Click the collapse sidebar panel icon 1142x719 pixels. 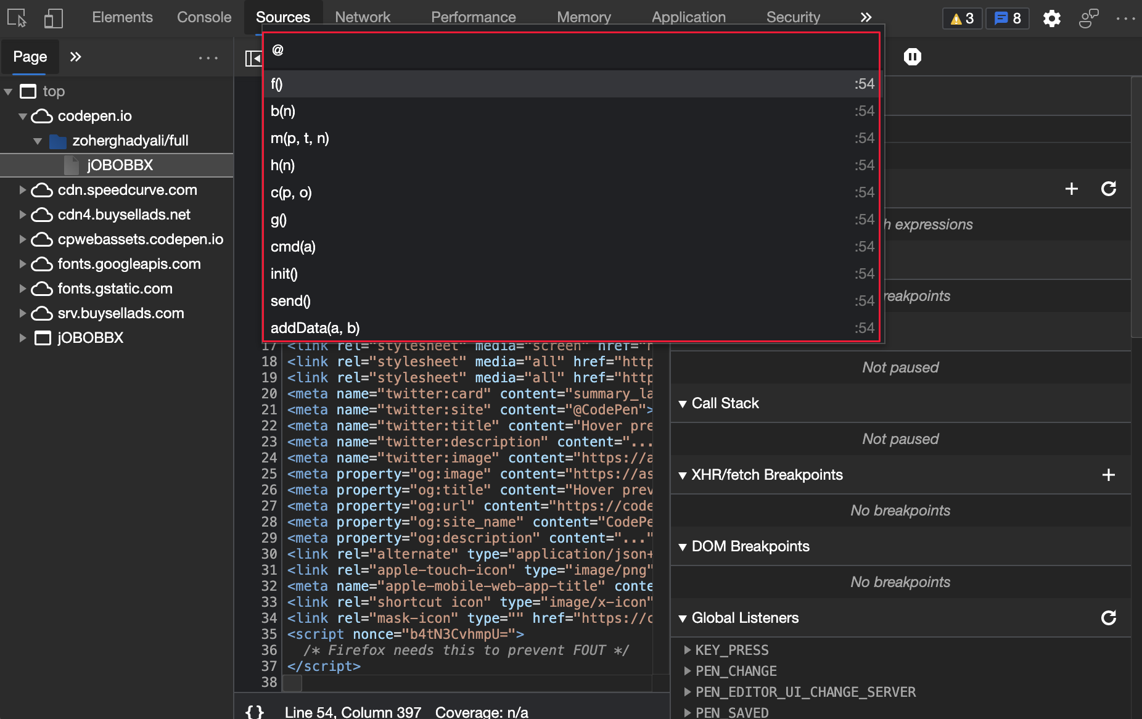point(253,58)
